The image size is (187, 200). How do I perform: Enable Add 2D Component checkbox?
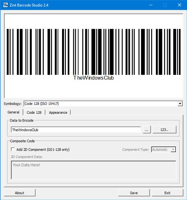tap(13, 149)
